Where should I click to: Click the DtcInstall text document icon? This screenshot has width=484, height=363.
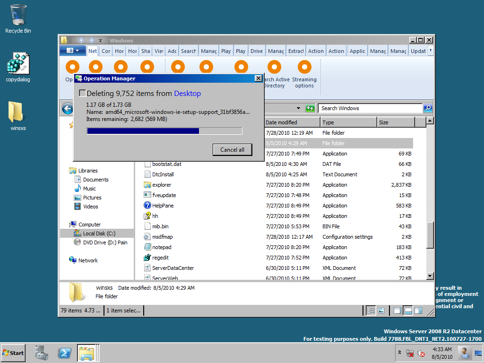tap(147, 174)
